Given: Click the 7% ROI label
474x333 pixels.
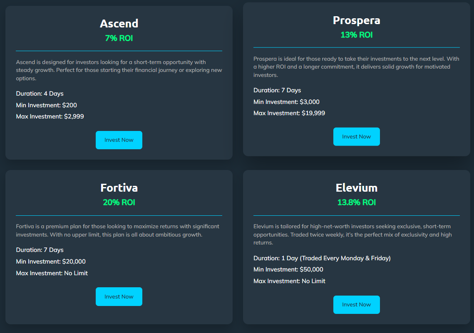Looking at the screenshot, I should click(x=119, y=38).
